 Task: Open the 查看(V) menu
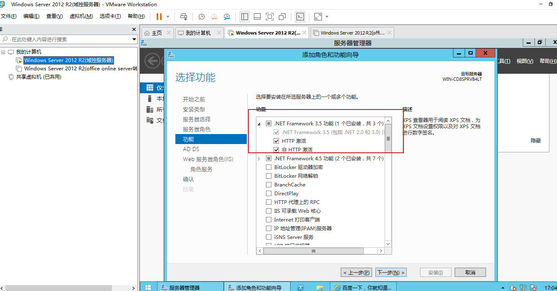[54, 16]
